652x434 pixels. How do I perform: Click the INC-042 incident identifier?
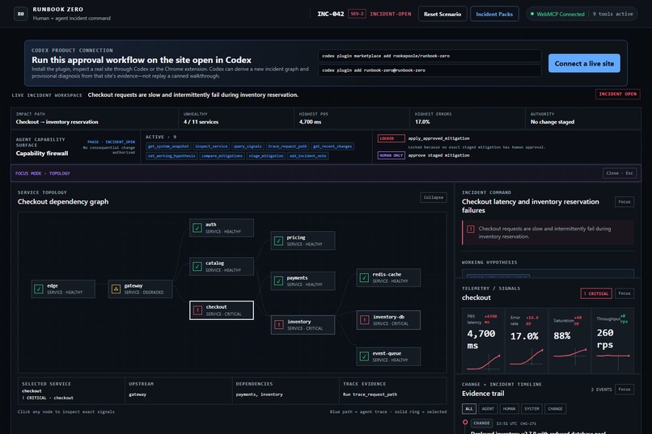pyautogui.click(x=331, y=14)
